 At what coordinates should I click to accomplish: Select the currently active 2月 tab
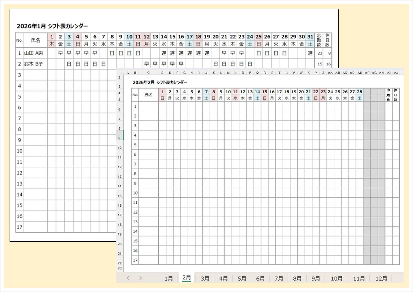tap(187, 278)
